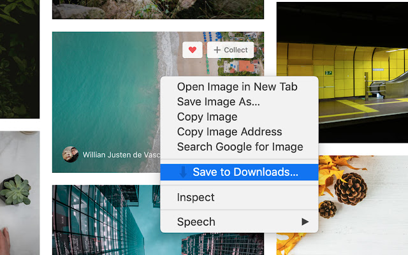Open the succulent plant photo
The image size is (408, 255).
pos(20,193)
